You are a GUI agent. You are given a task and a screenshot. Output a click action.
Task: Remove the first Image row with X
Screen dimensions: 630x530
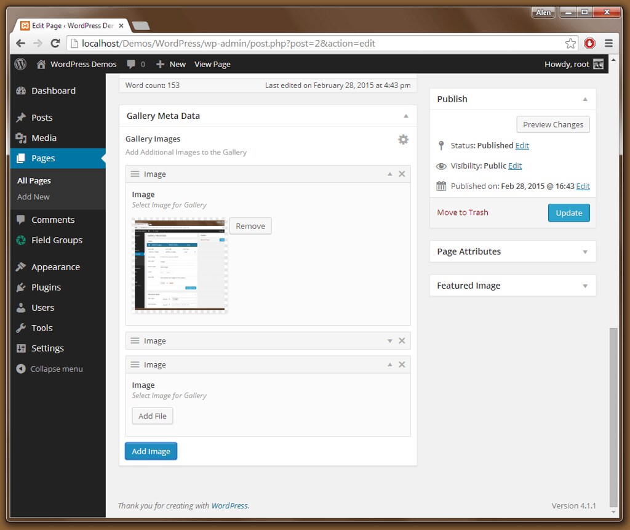click(x=402, y=174)
